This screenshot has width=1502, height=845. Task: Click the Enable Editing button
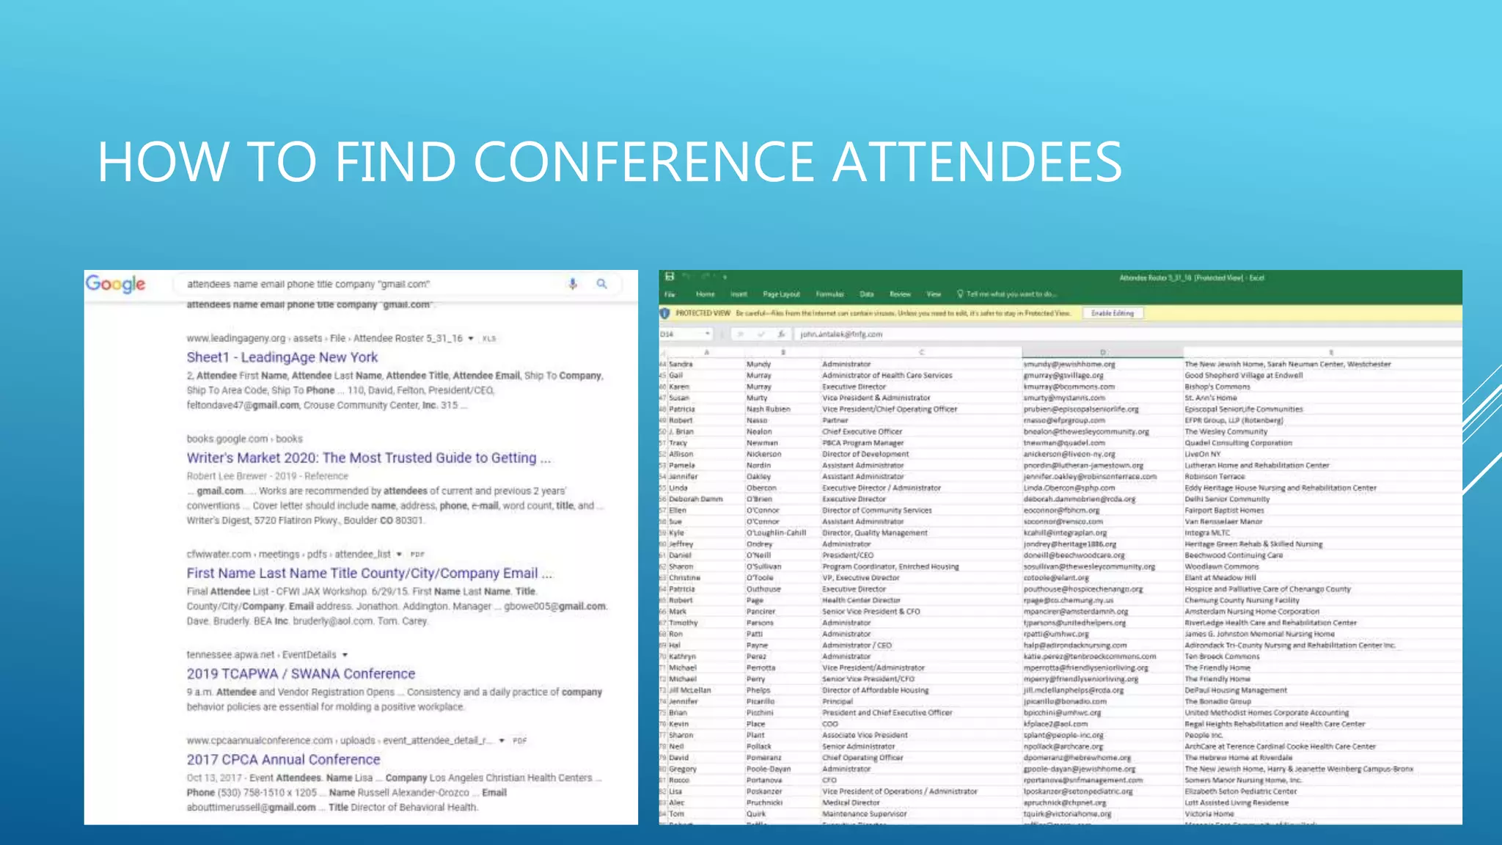tap(1112, 313)
